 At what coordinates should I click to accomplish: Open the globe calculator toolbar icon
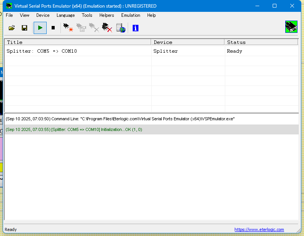coord(120,28)
